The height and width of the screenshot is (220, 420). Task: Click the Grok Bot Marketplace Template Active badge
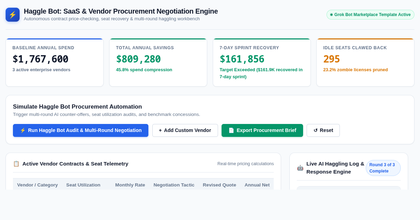point(370,15)
